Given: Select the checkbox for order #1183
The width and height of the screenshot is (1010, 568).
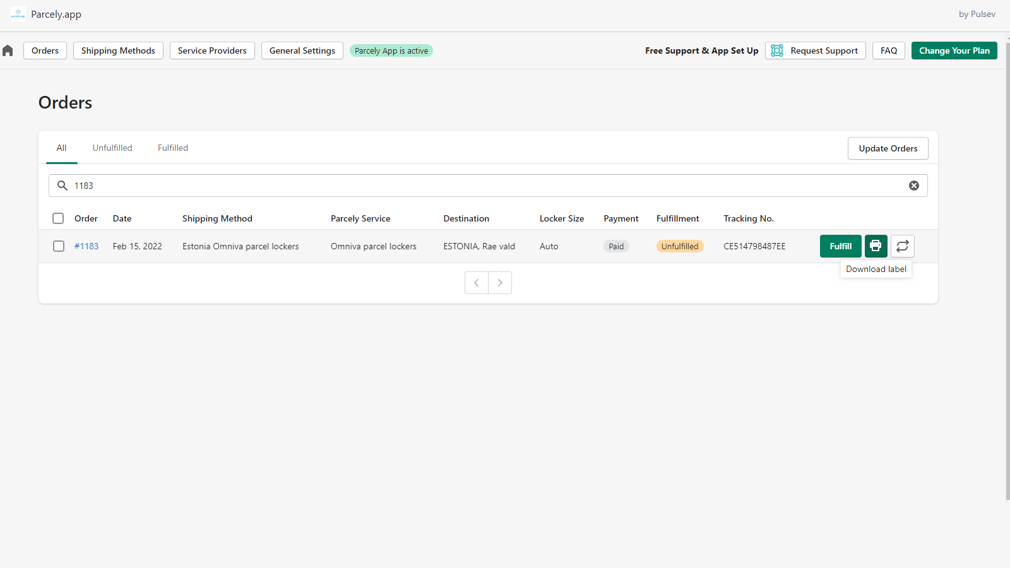Looking at the screenshot, I should 59,246.
